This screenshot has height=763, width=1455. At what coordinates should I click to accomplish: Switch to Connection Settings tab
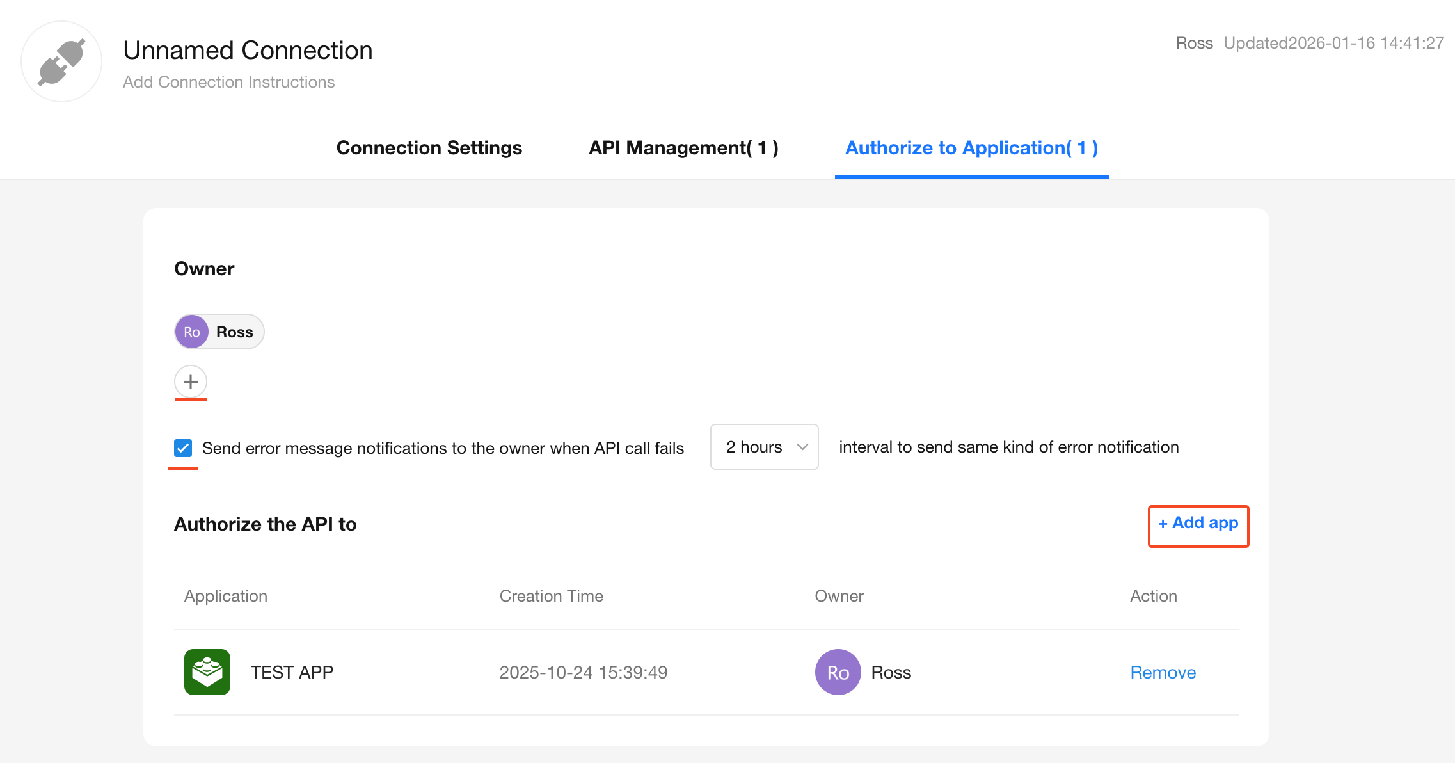point(429,148)
